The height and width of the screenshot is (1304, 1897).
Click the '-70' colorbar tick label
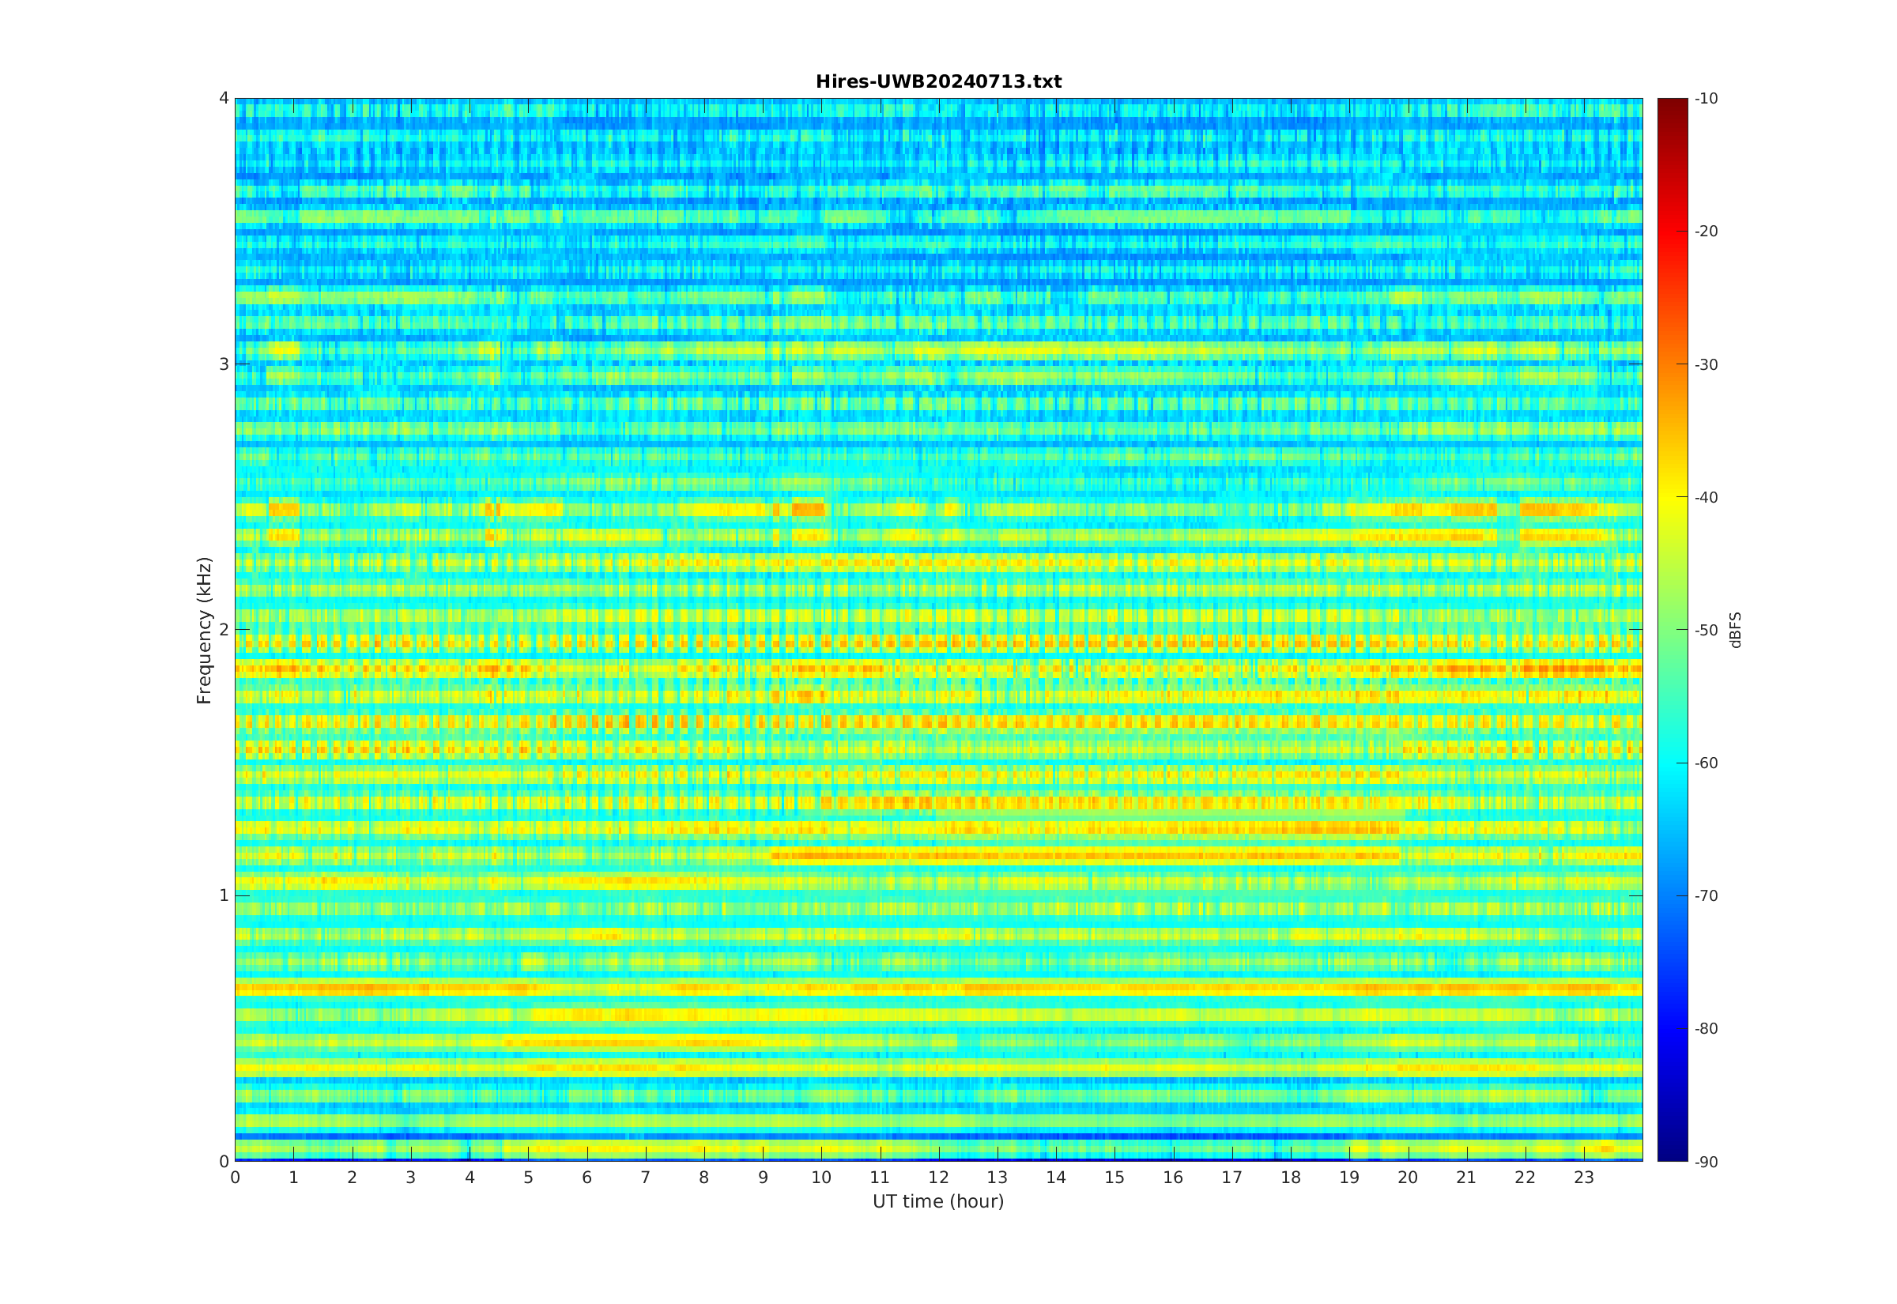click(x=1707, y=895)
